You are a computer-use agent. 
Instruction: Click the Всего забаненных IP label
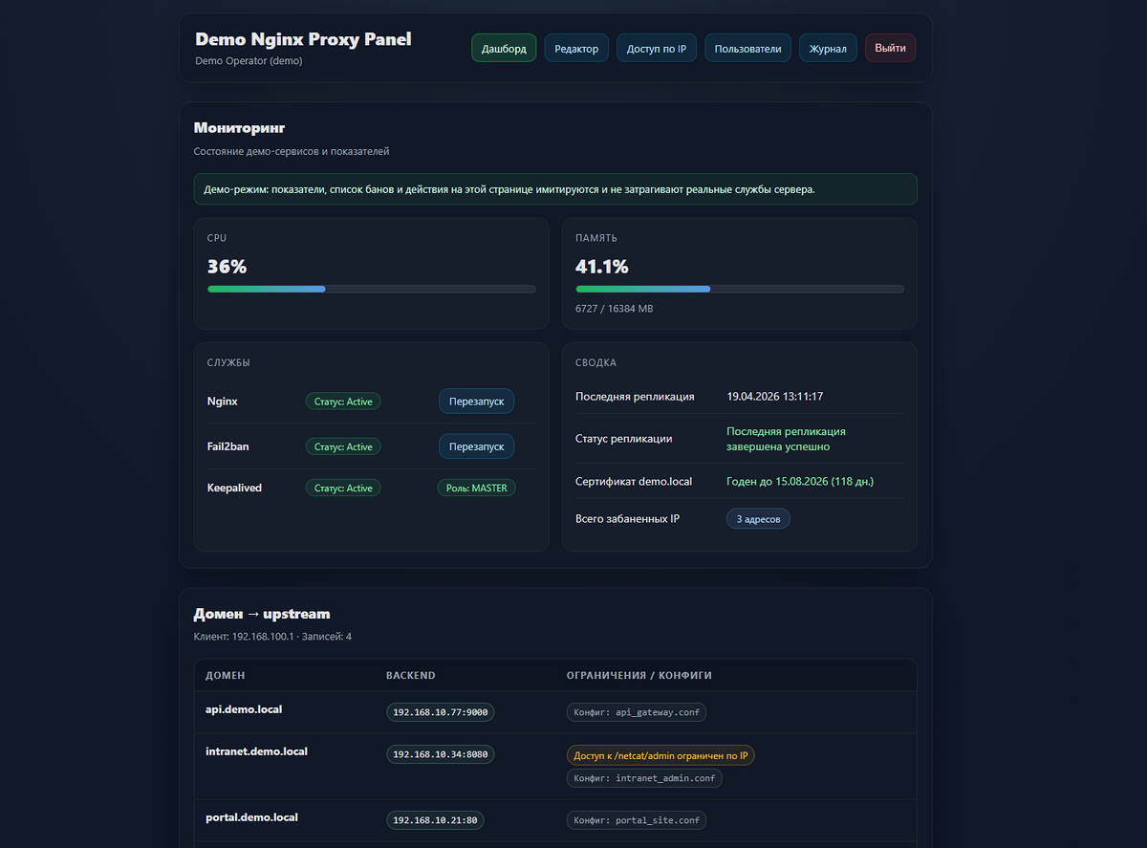[x=627, y=518]
